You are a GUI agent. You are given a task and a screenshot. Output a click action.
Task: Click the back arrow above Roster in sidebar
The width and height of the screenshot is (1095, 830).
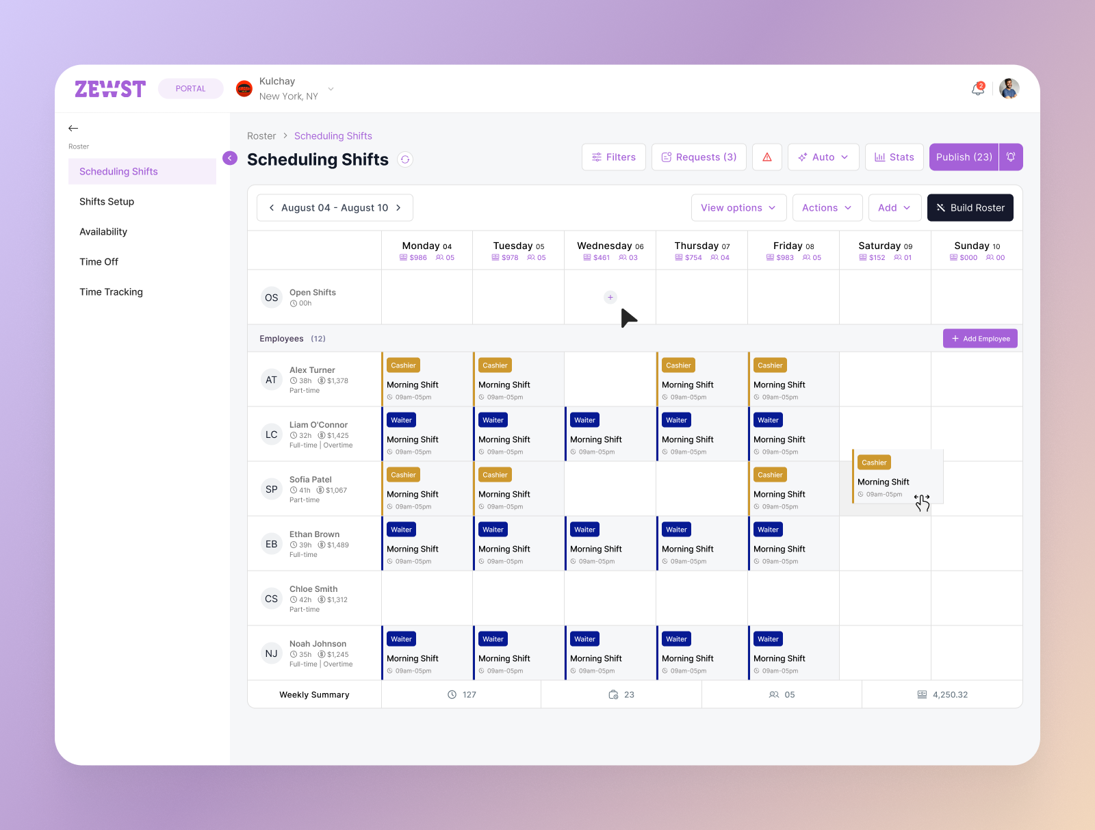point(73,128)
